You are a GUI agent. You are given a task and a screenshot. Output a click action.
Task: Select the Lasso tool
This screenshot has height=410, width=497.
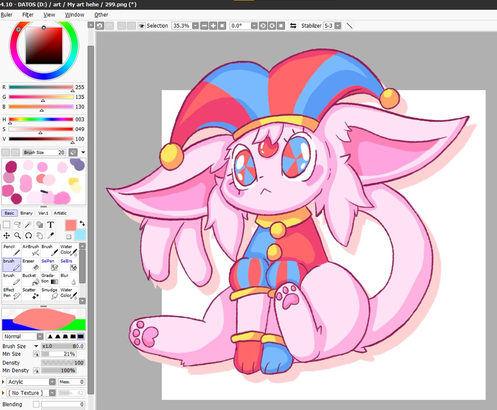coord(17,225)
